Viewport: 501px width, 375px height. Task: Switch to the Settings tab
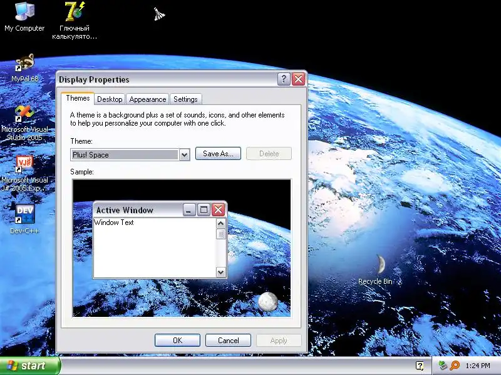(x=185, y=99)
